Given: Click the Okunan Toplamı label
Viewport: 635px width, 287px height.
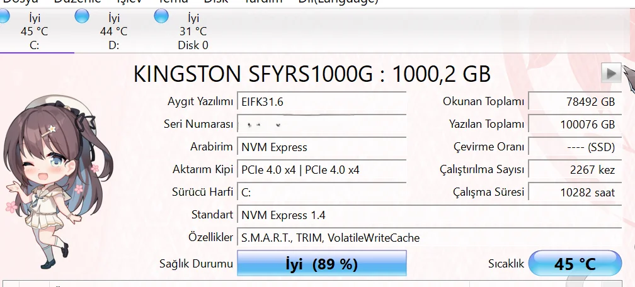Looking at the screenshot, I should pos(484,101).
